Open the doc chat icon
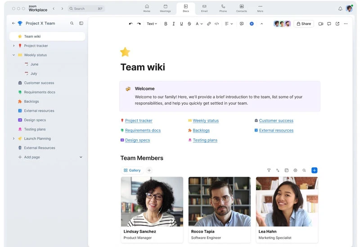Image resolution: width=360 pixels, height=247 pixels. pyautogui.click(x=329, y=24)
